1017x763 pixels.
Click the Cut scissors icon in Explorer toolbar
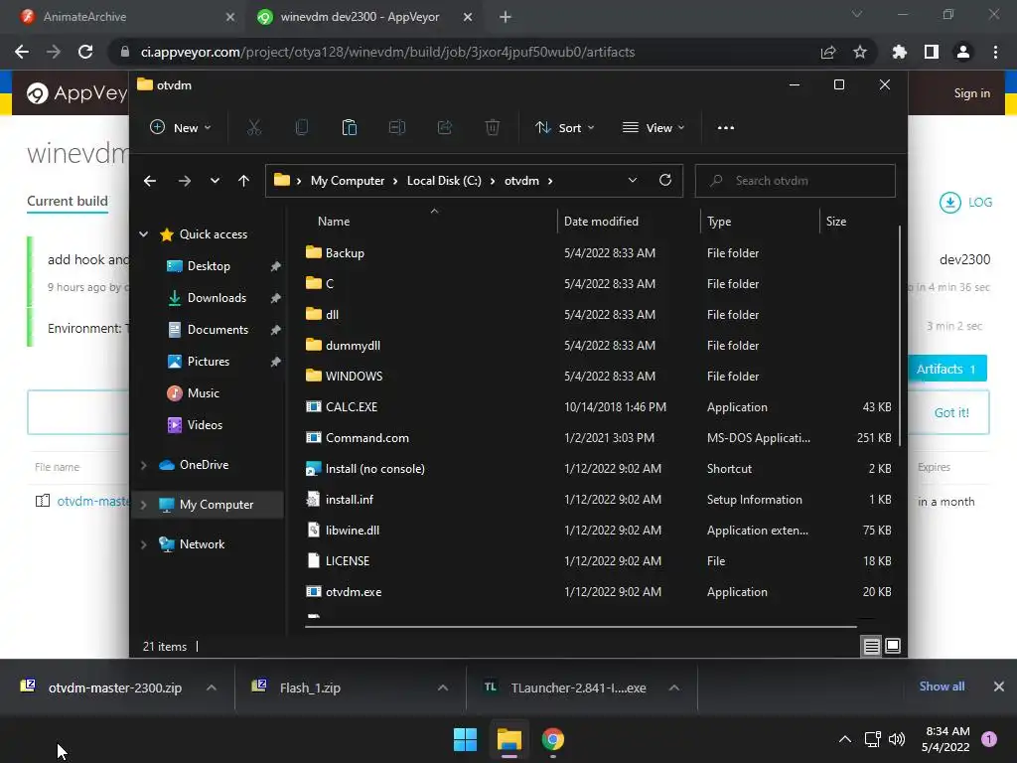[x=253, y=128]
